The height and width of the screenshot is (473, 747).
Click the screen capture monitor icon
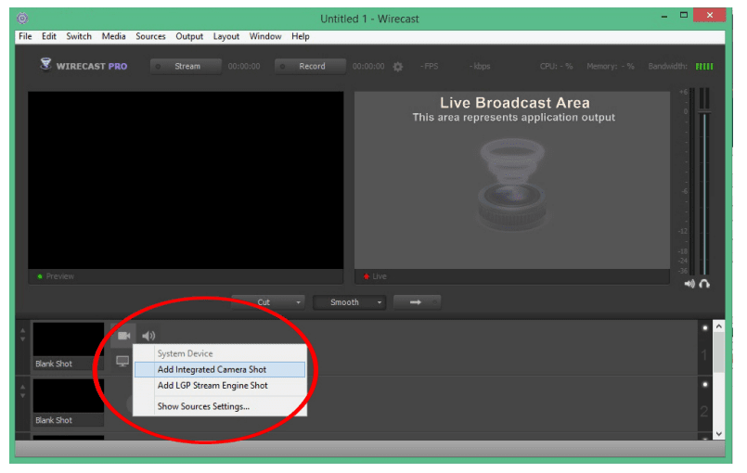point(122,361)
